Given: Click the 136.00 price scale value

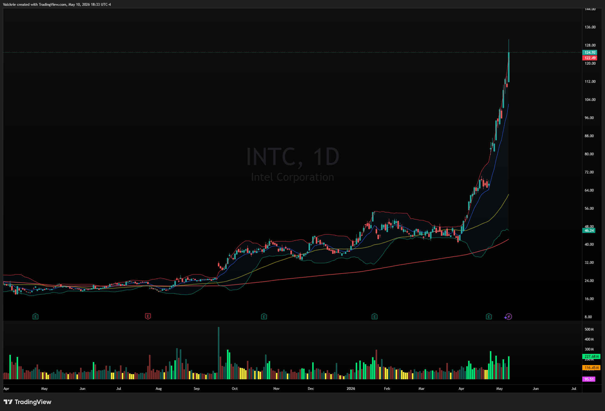Looking at the screenshot, I should pos(590,27).
